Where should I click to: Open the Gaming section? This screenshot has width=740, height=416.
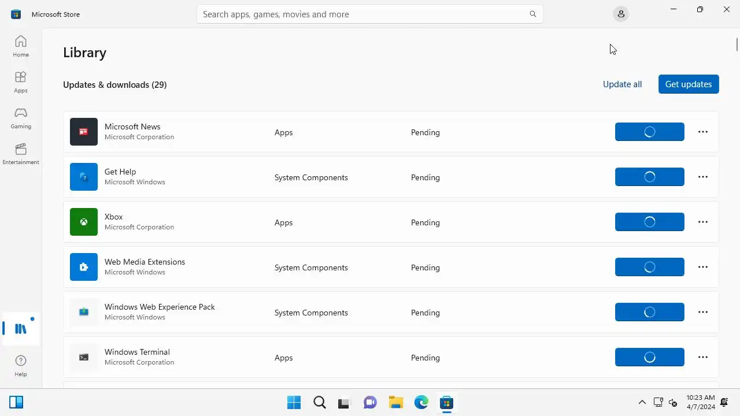[x=21, y=118]
